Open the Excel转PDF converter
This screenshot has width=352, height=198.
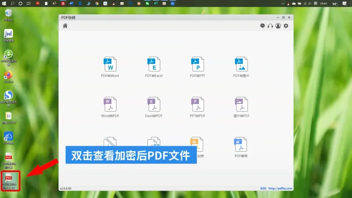[154, 107]
